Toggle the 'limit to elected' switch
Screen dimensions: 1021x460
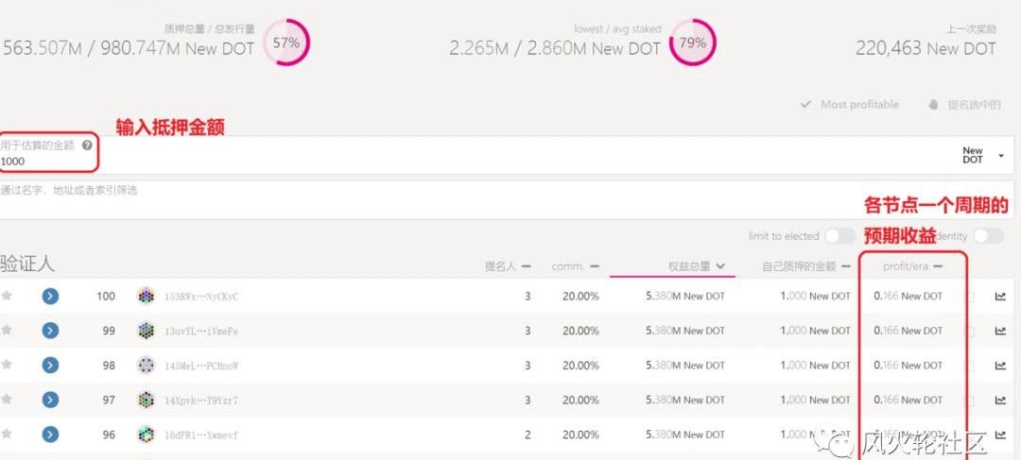[x=839, y=236]
